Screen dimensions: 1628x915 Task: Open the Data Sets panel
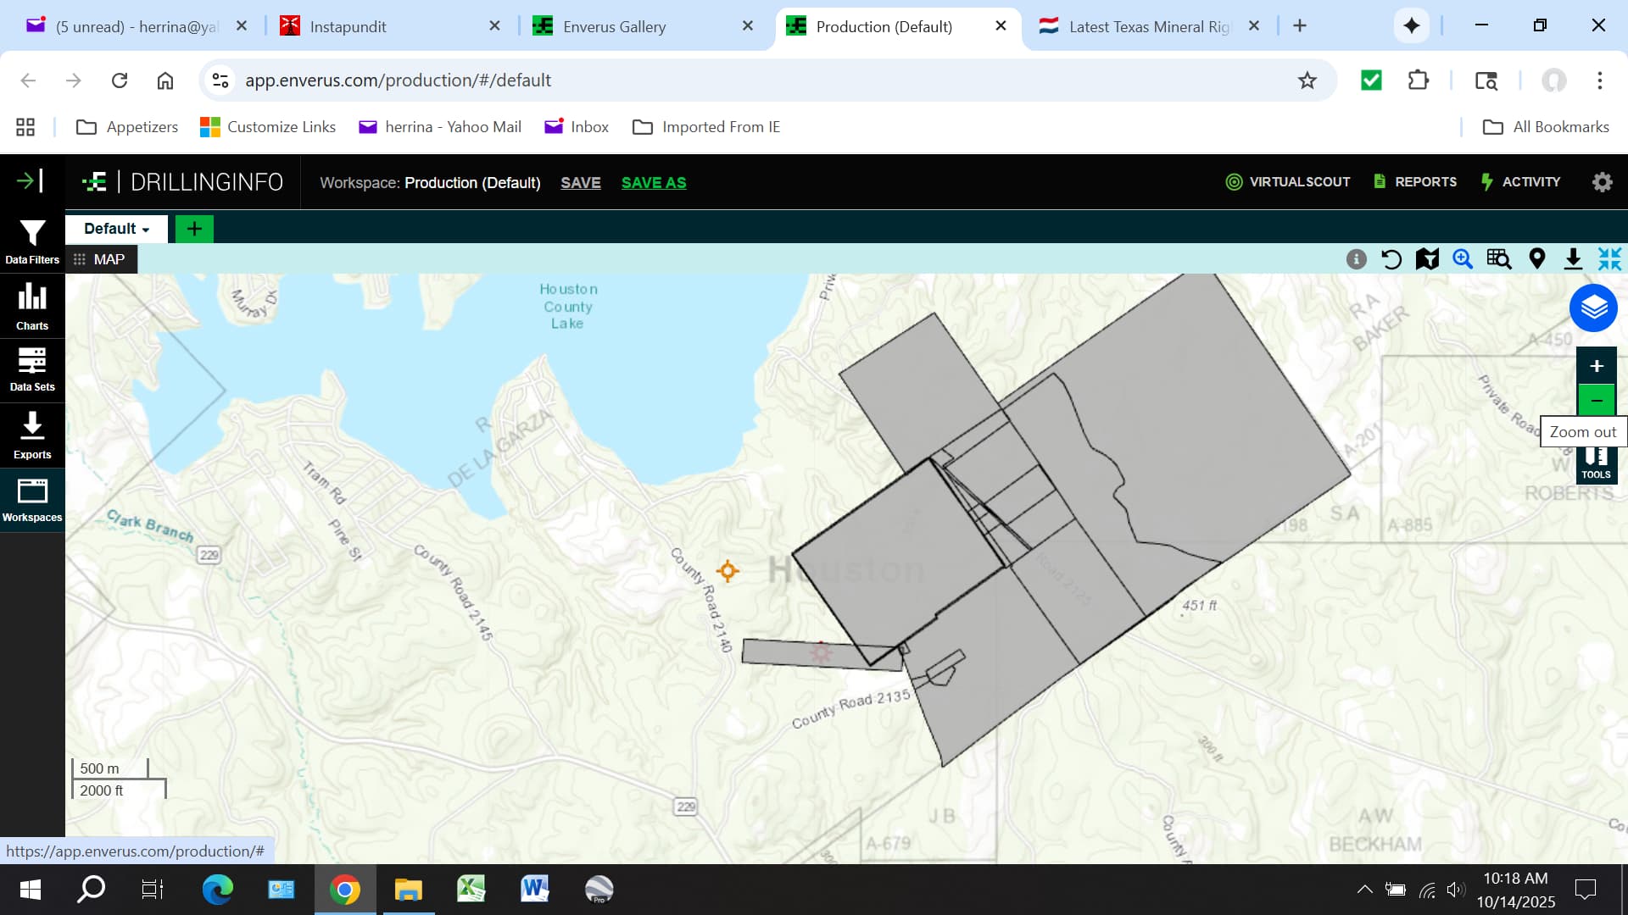(x=32, y=369)
